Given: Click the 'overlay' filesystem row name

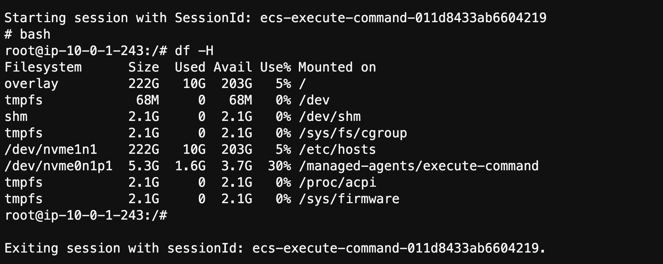Looking at the screenshot, I should 31,84.
